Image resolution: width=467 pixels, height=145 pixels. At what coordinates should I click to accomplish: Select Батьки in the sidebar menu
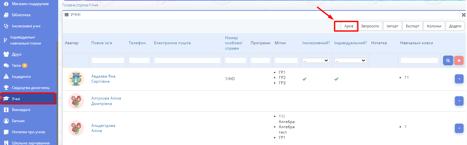(19, 121)
